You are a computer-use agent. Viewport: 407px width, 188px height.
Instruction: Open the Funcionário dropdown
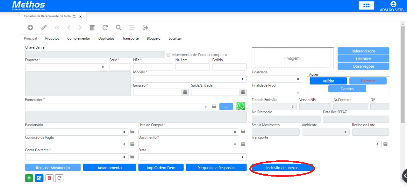pyautogui.click(x=76, y=132)
